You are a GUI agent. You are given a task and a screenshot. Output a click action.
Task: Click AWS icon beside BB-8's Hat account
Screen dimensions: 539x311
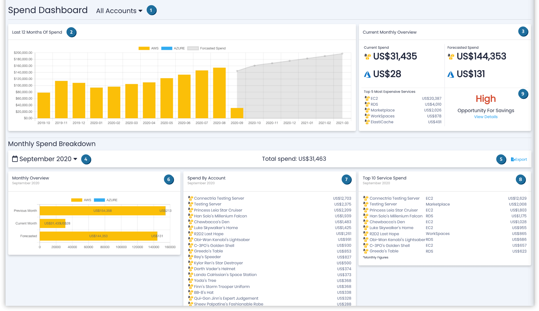[x=191, y=292]
